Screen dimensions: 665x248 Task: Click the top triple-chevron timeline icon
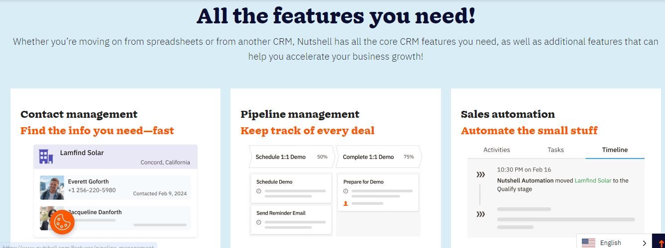tap(480, 174)
